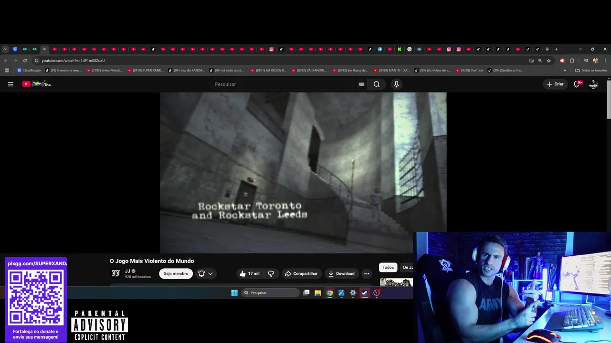The height and width of the screenshot is (343, 611).
Task: Dislike the video with thumbs down
Action: click(271, 273)
